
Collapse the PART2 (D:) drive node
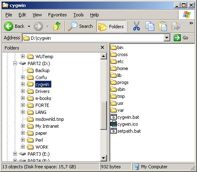(15, 63)
